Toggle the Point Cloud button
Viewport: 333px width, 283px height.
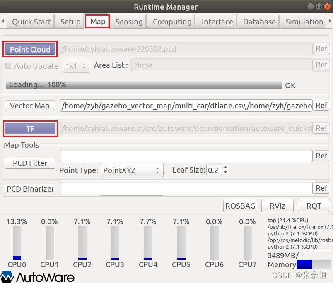[x=30, y=49]
